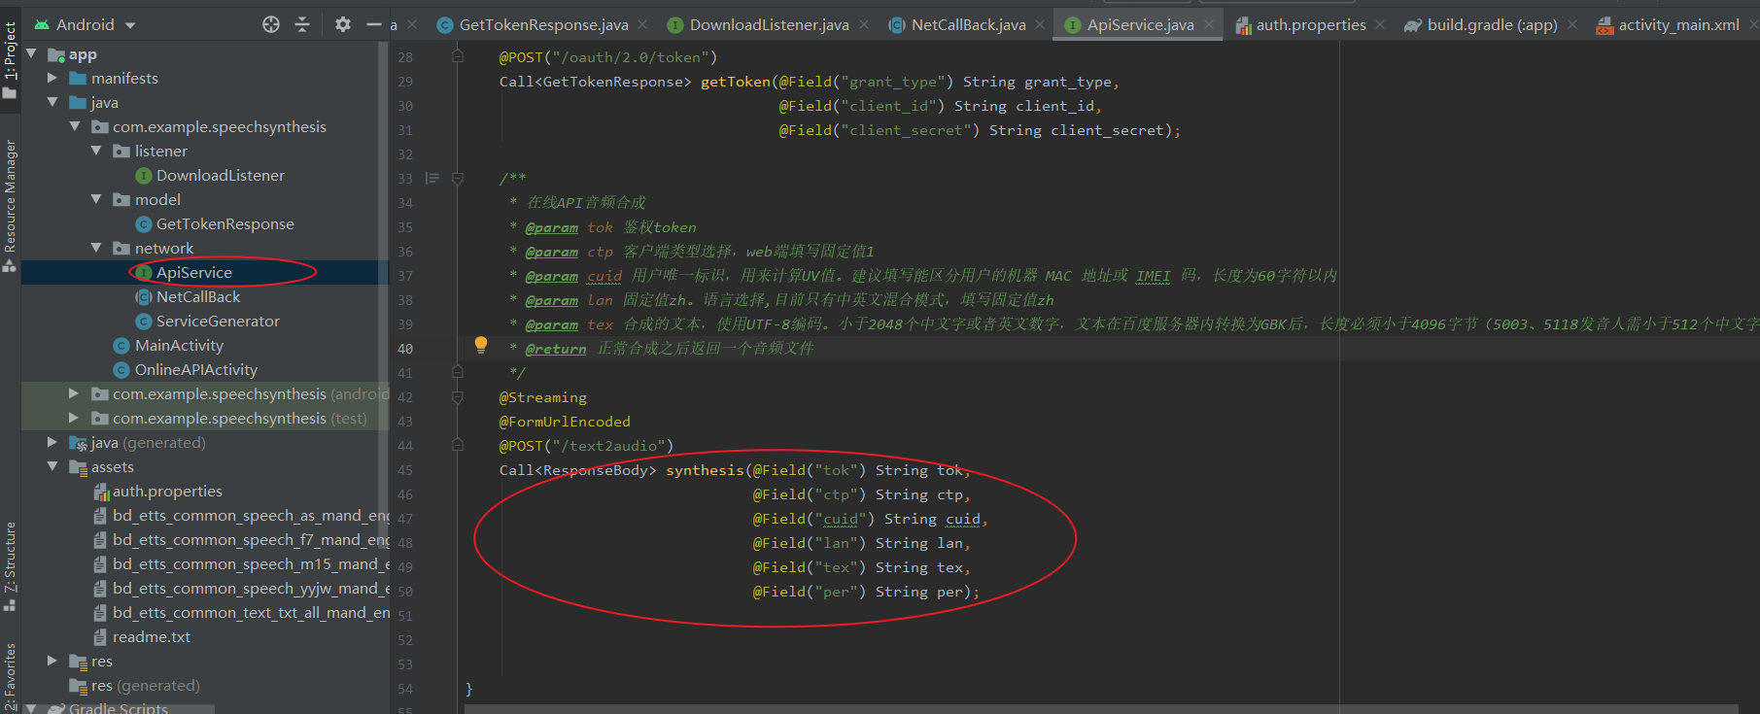The height and width of the screenshot is (714, 1760).
Task: Open the Z: Structure tool window
Action: [10, 565]
